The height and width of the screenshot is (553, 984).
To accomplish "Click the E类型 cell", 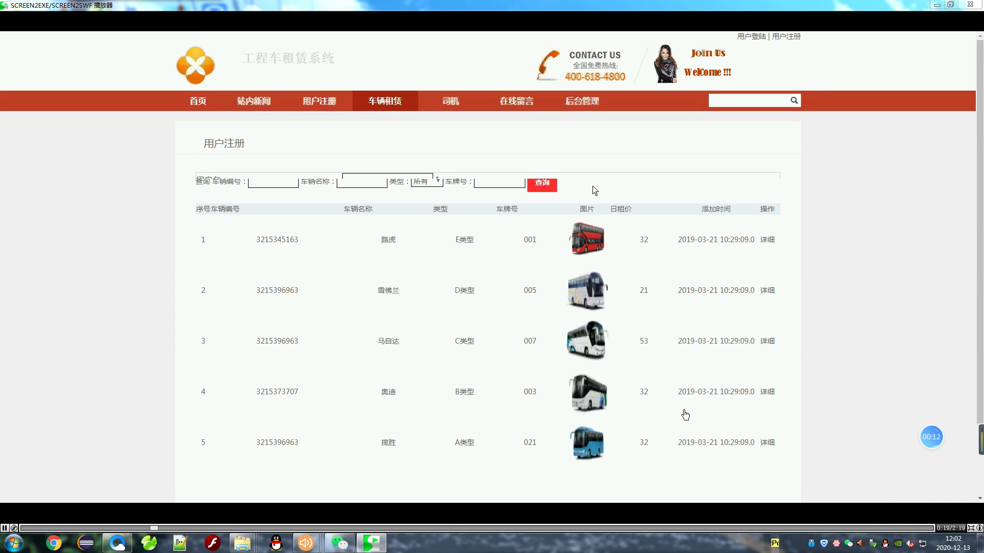I will click(464, 240).
